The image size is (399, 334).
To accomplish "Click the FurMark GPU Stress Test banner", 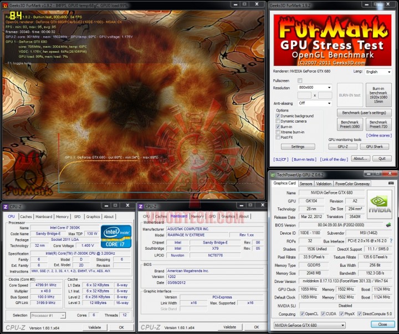I will point(332,41).
